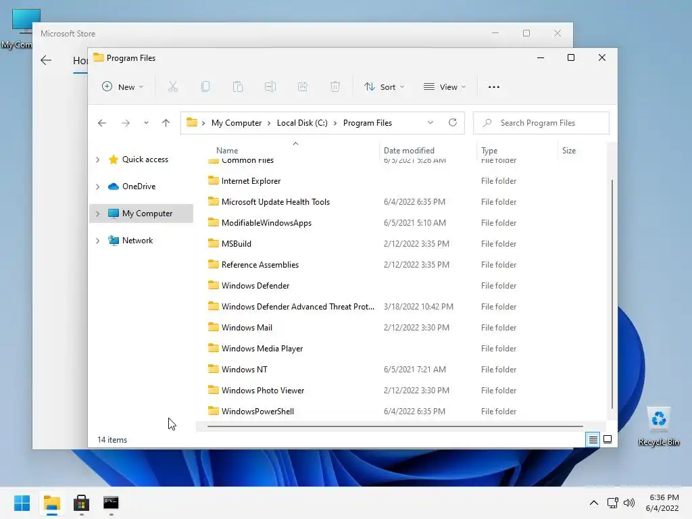Click My Computer in address breadcrumb
Screen dimensions: 692x519
[x=236, y=123]
